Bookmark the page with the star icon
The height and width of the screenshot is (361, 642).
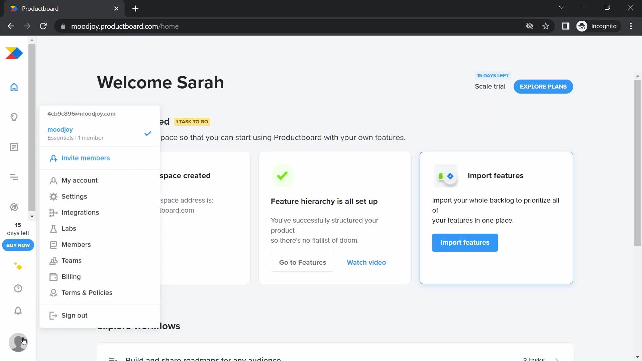point(546,26)
